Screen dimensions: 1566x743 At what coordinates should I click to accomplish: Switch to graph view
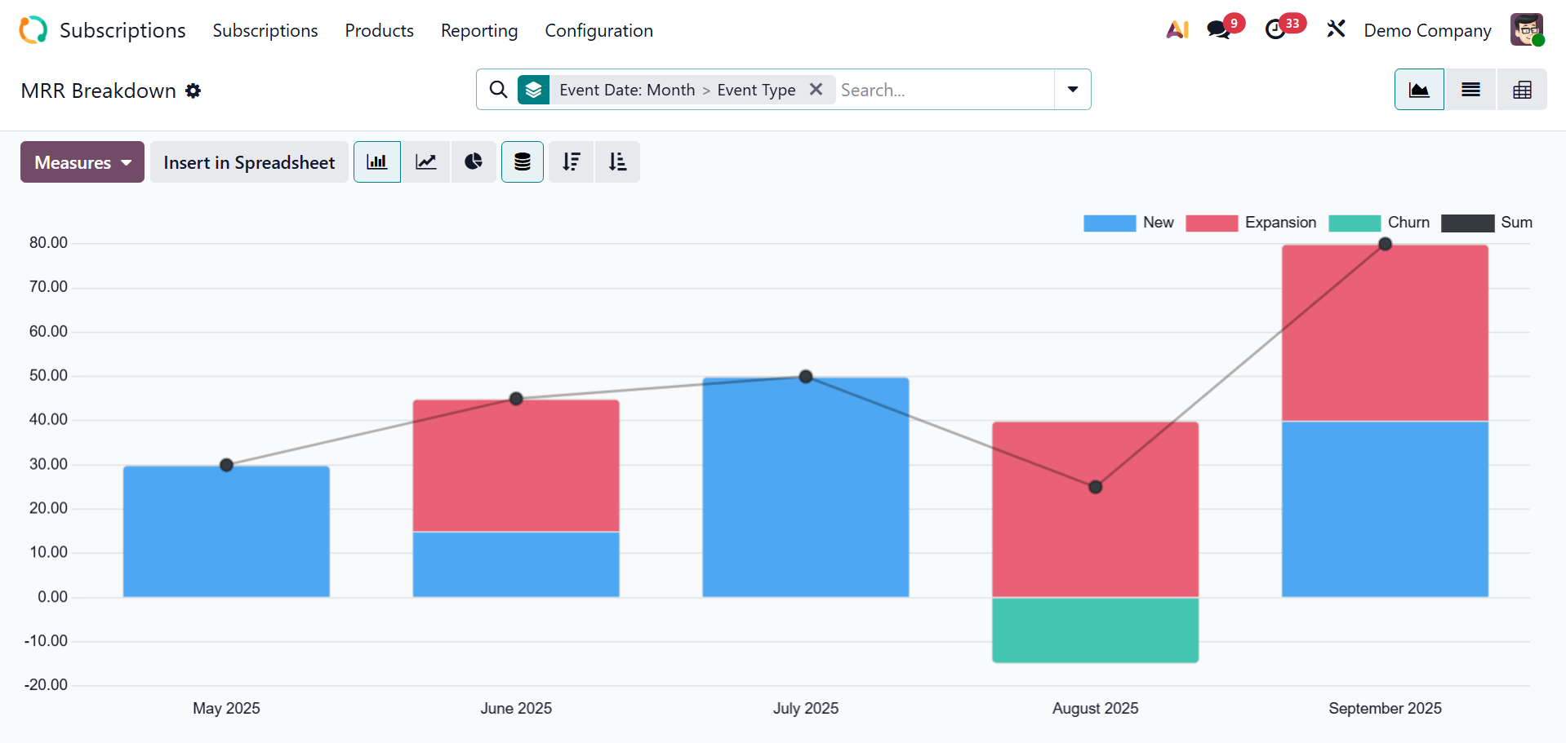coord(1419,90)
